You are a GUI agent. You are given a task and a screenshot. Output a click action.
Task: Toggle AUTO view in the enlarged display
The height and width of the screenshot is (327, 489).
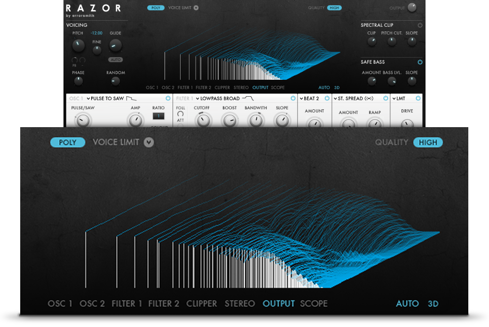[x=407, y=304]
